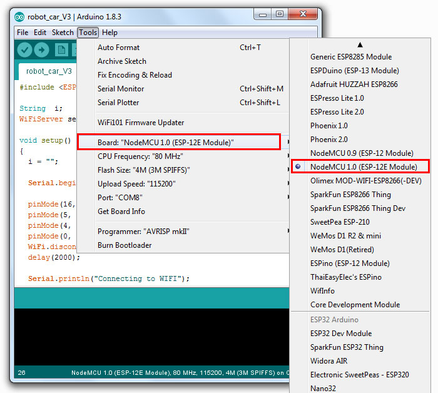The image size is (438, 393).
Task: Click the Arduino logo in title bar
Action: tap(19, 17)
